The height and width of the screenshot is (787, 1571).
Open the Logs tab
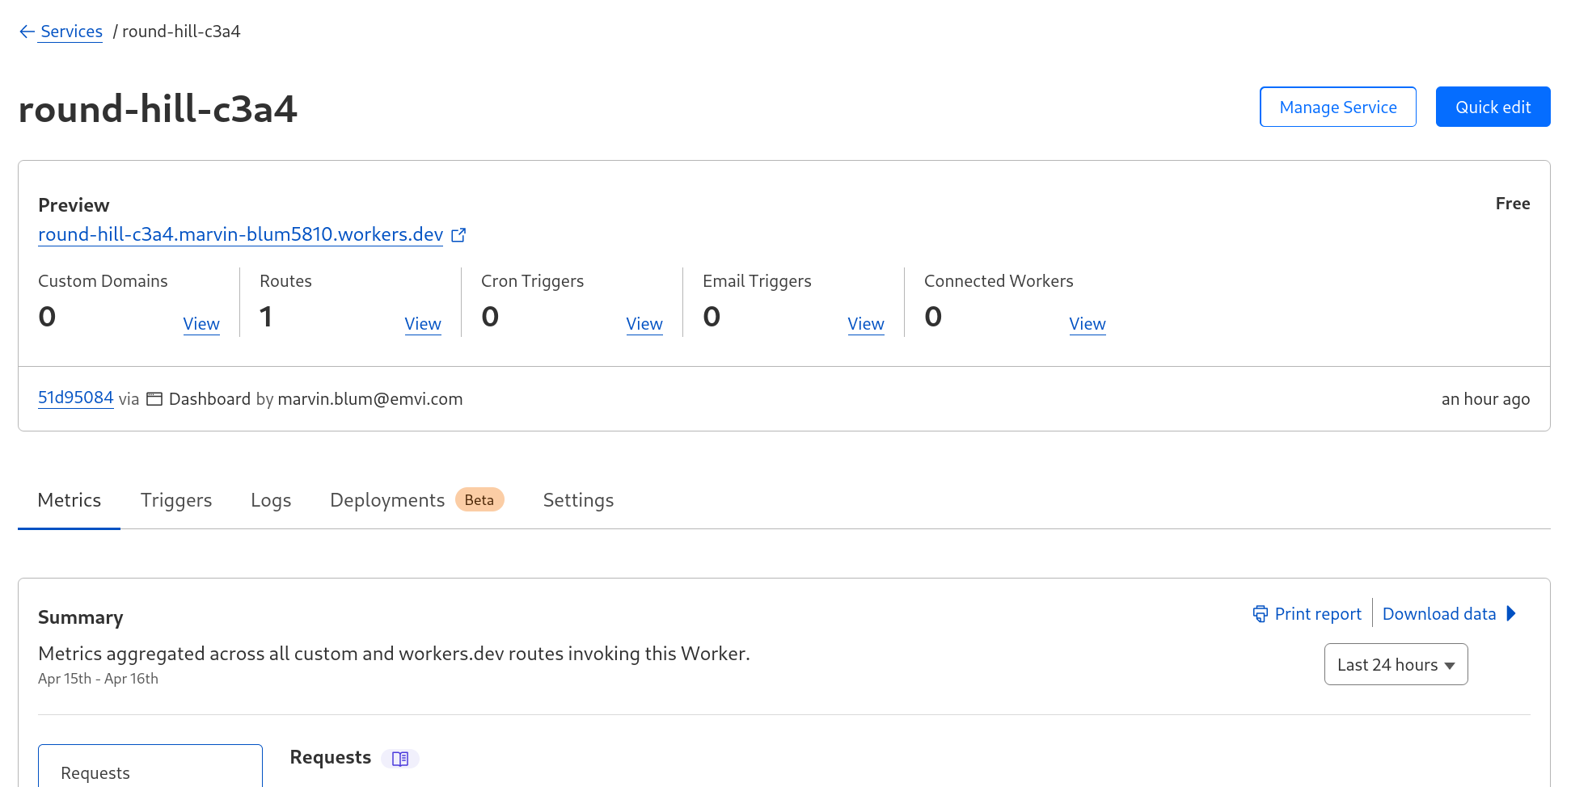click(x=271, y=500)
